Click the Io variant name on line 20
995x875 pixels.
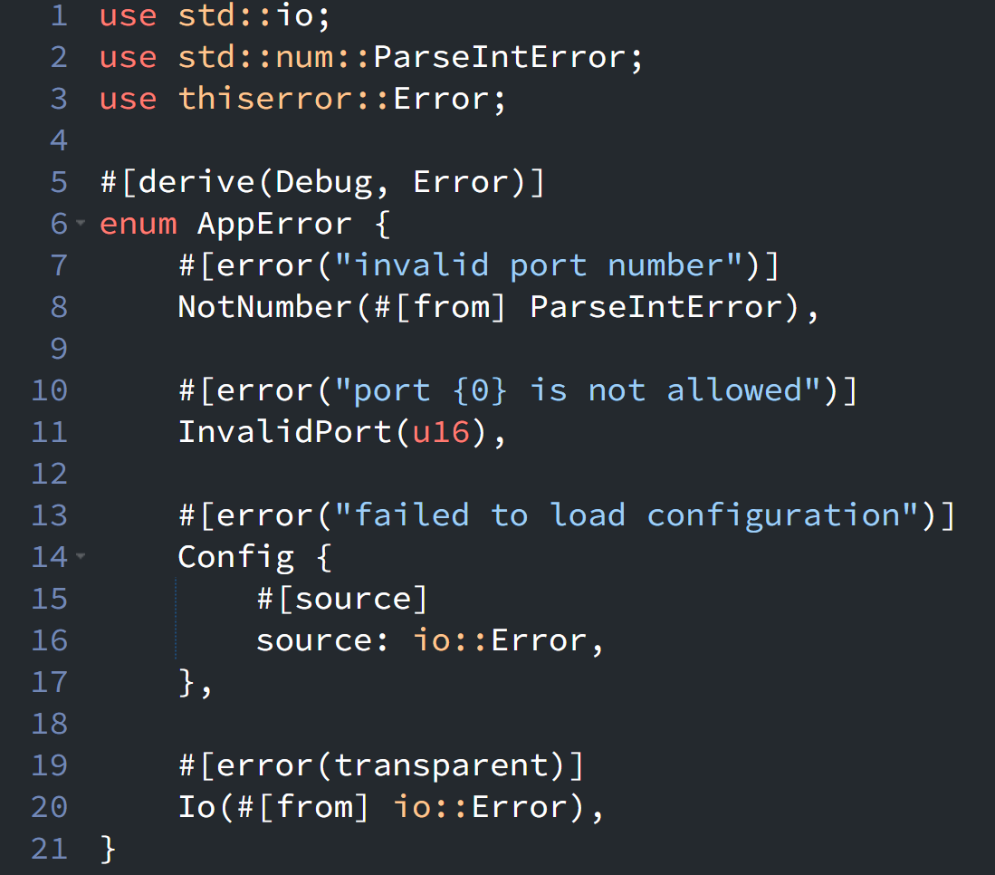(196, 807)
